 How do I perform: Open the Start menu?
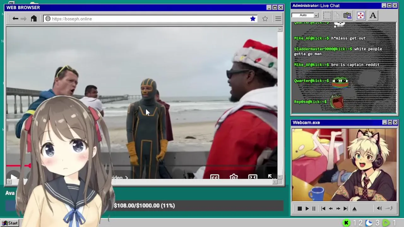10,223
